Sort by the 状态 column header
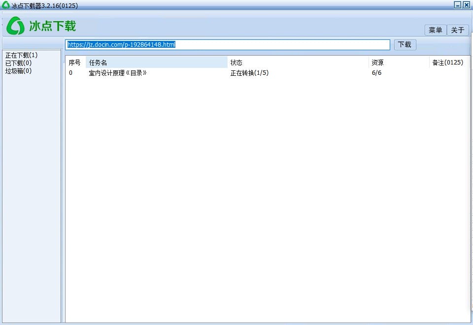 pos(298,63)
